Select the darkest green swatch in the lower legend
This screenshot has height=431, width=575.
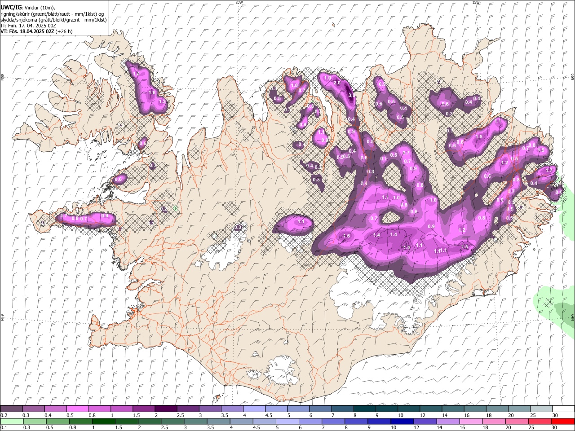click(x=103, y=421)
